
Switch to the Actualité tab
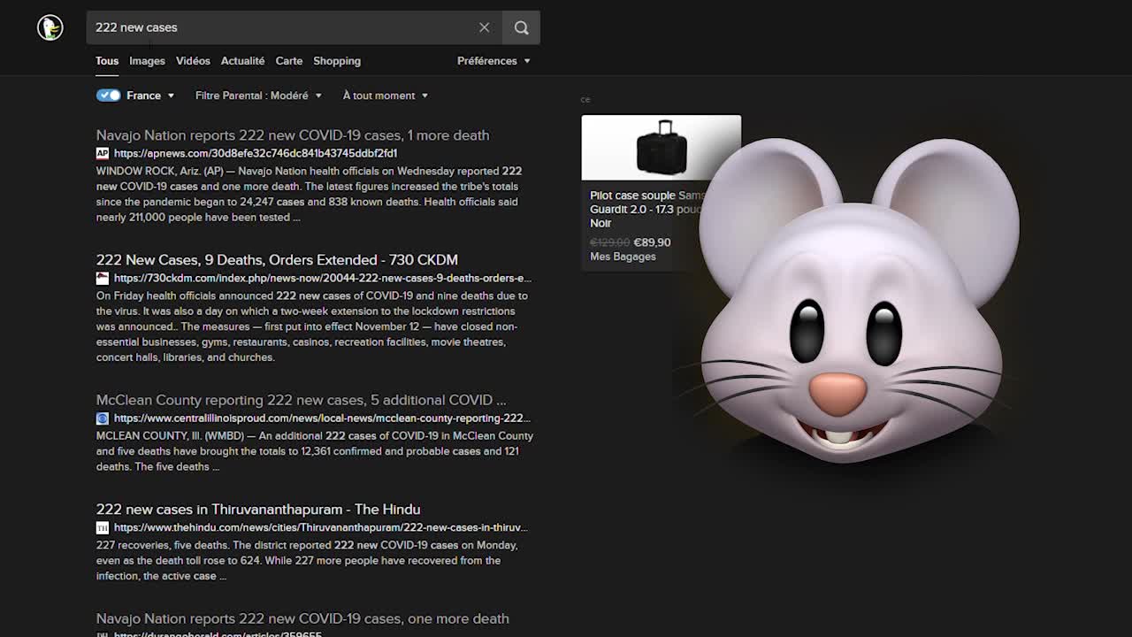(x=242, y=61)
